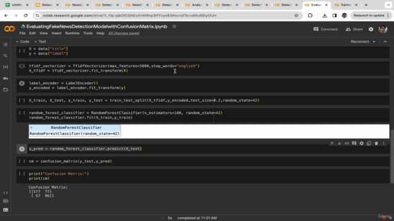Switch to the Analyz browser tab
This screenshot has width=394, height=221.
click(x=197, y=5)
